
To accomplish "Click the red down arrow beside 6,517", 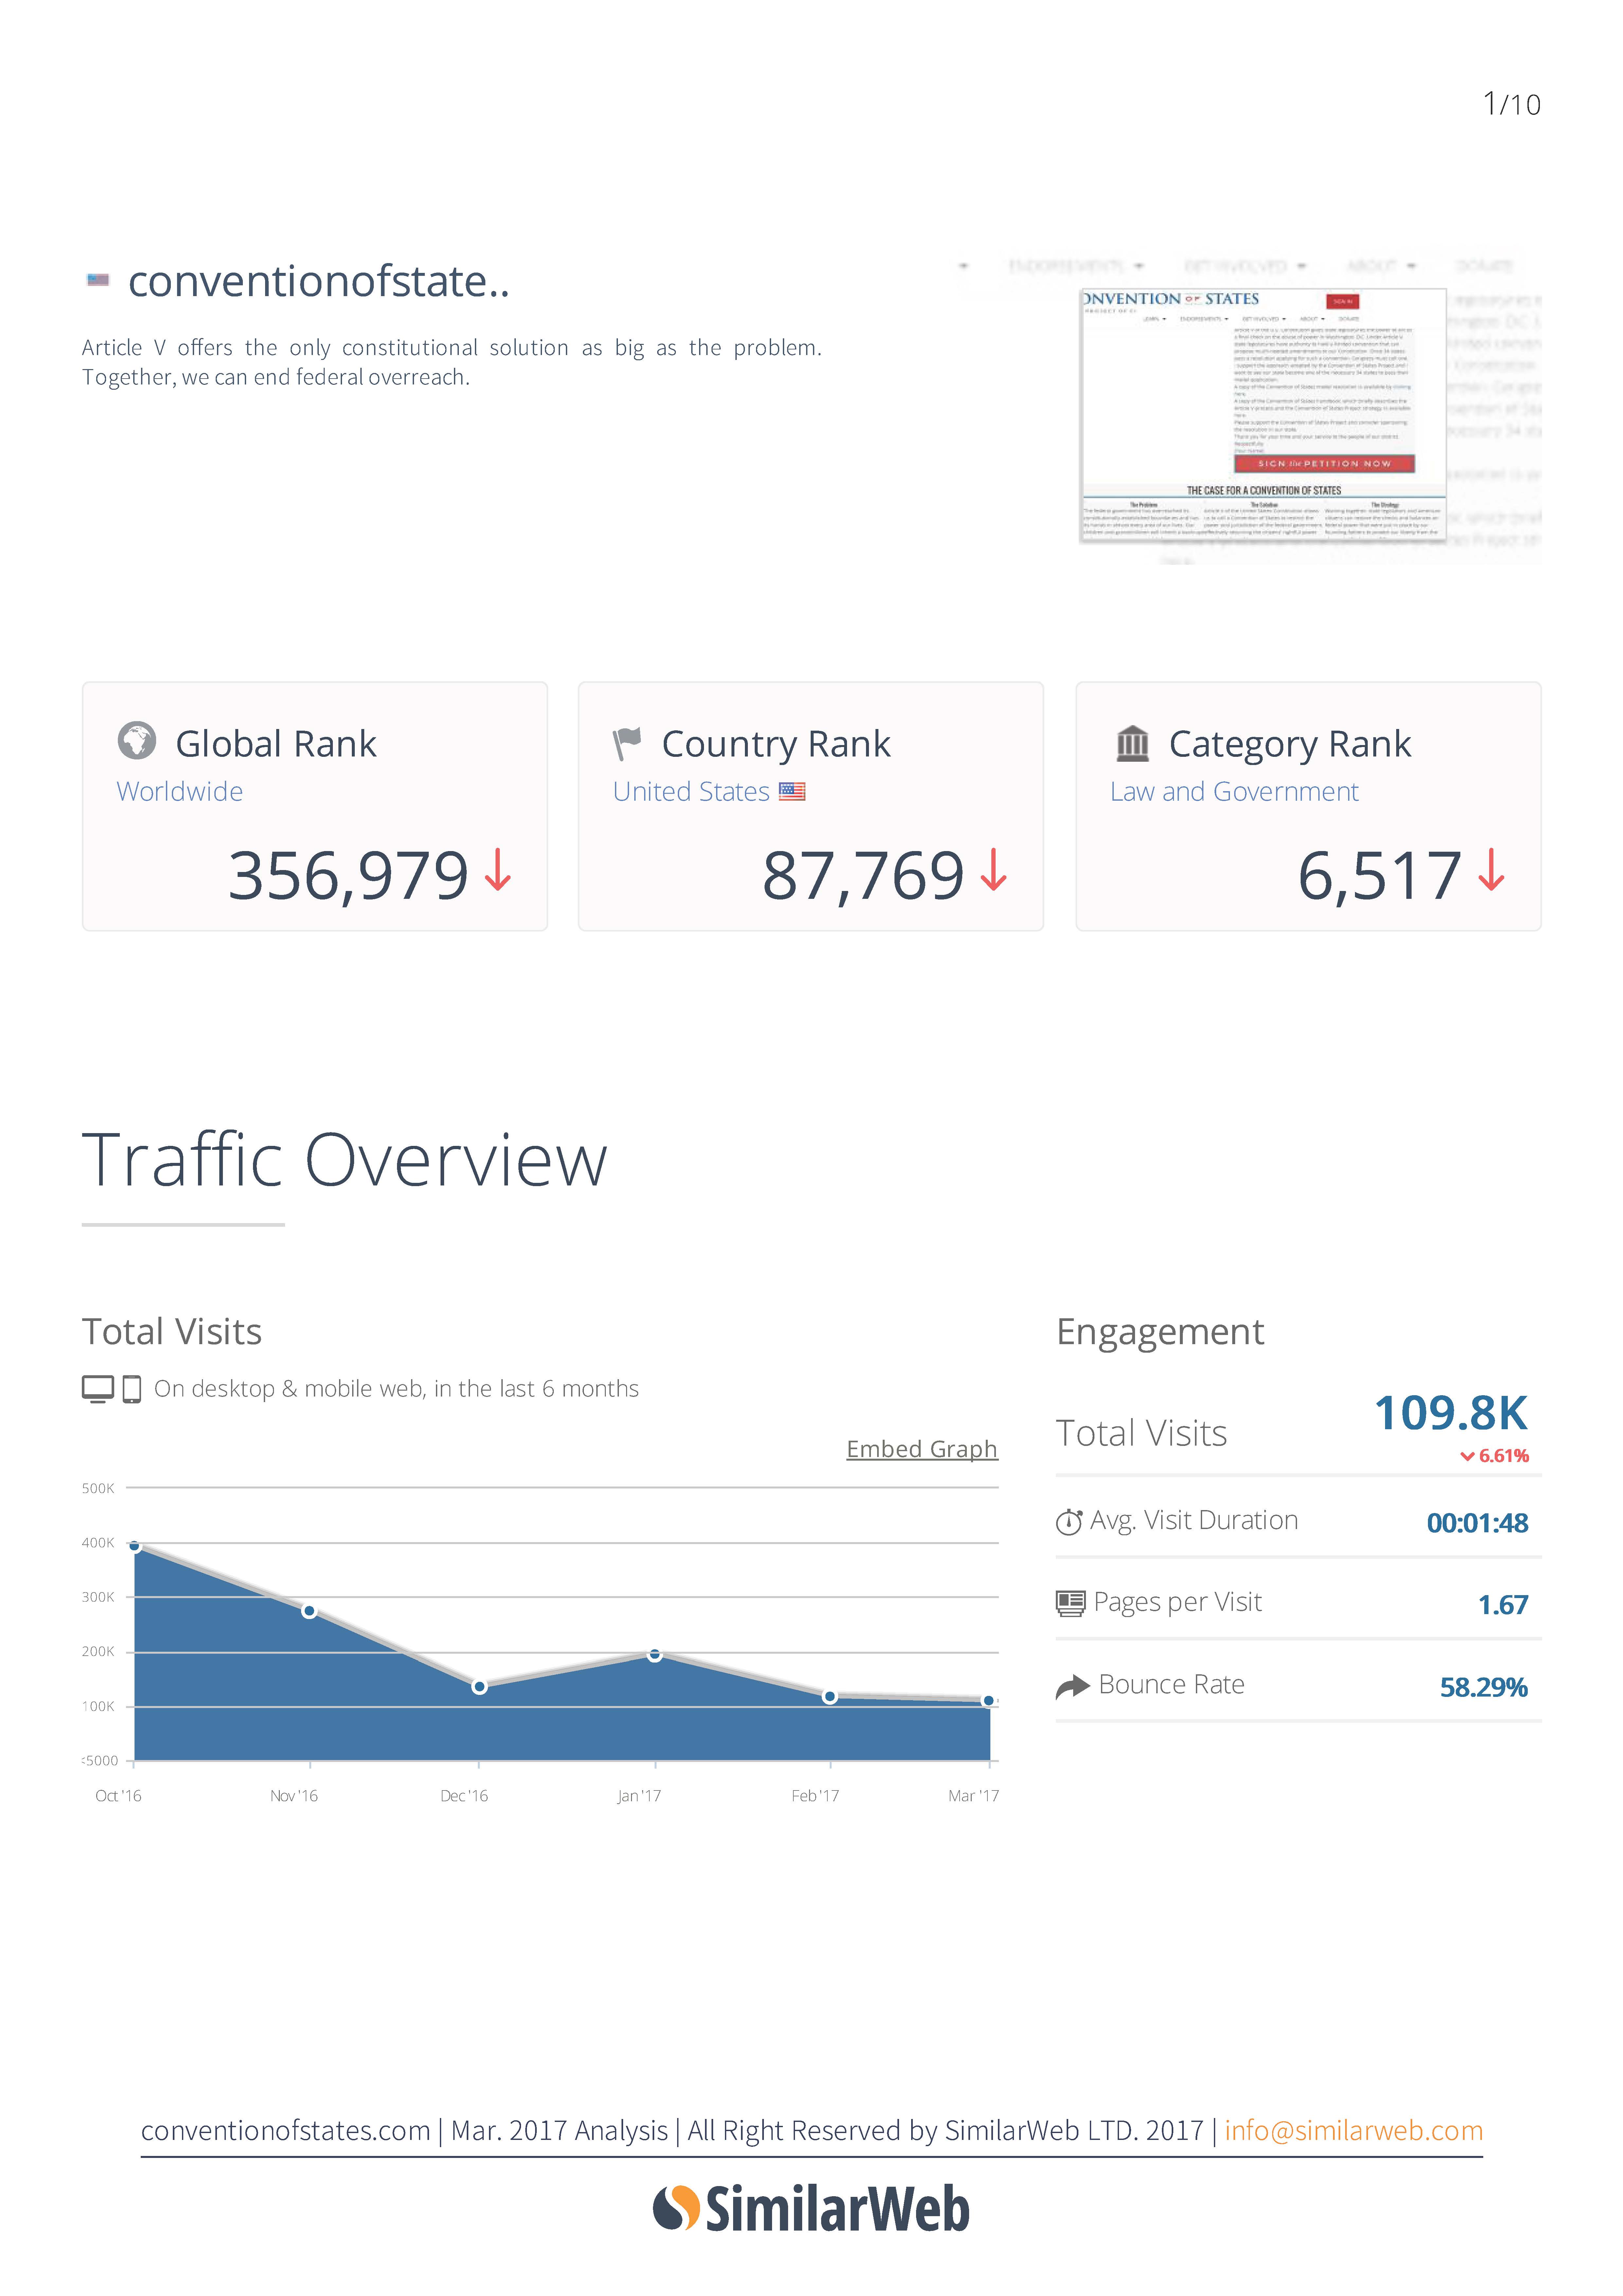I will pos(1491,870).
